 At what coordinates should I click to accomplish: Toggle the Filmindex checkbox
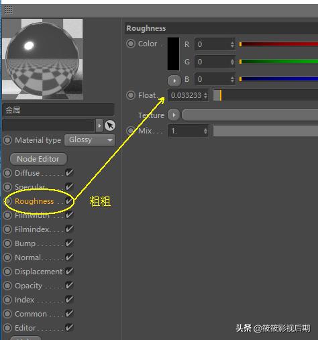click(x=69, y=229)
